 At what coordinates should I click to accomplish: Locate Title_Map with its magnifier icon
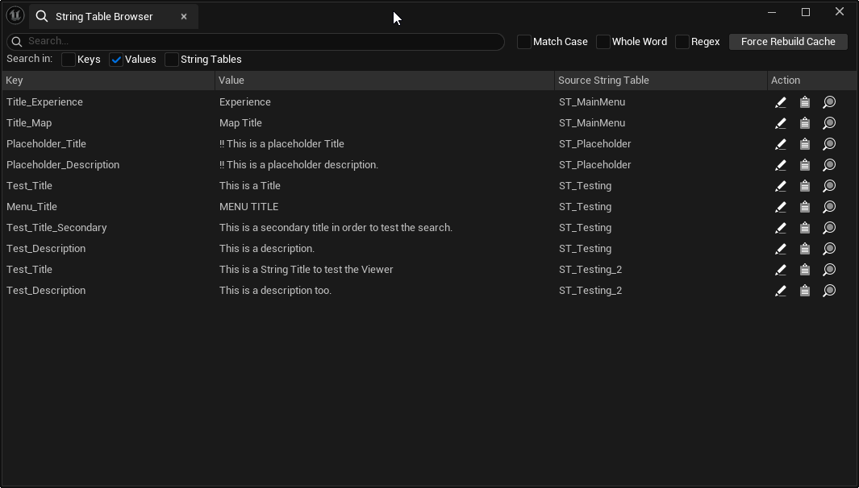point(829,123)
